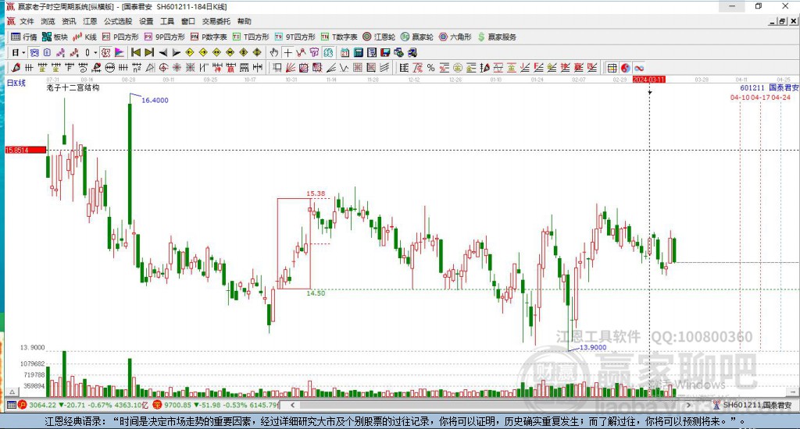The image size is (800, 429).
Task: Move chart right with black arrow
Action: pyautogui.click(x=176, y=52)
